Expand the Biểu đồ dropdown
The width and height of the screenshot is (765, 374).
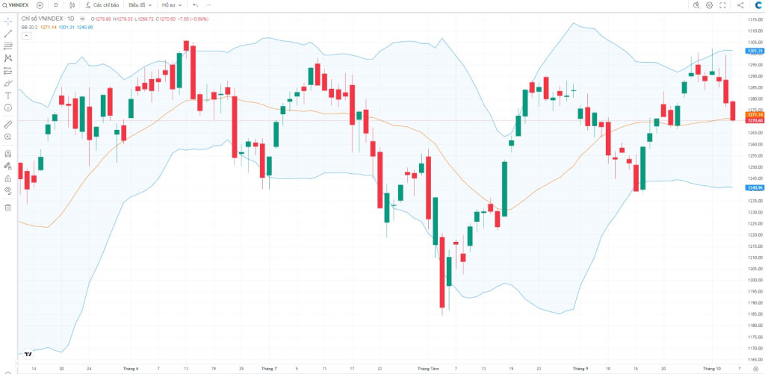[140, 5]
